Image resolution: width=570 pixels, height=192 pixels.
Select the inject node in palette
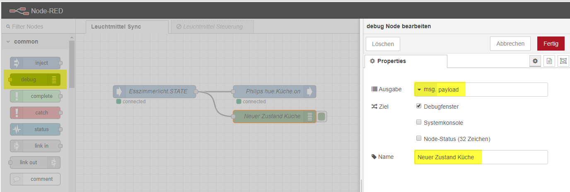click(x=35, y=63)
